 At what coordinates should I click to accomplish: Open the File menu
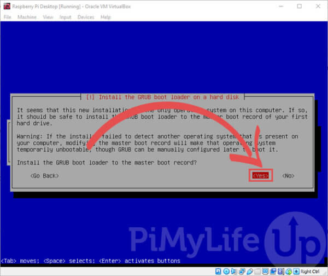7,17
